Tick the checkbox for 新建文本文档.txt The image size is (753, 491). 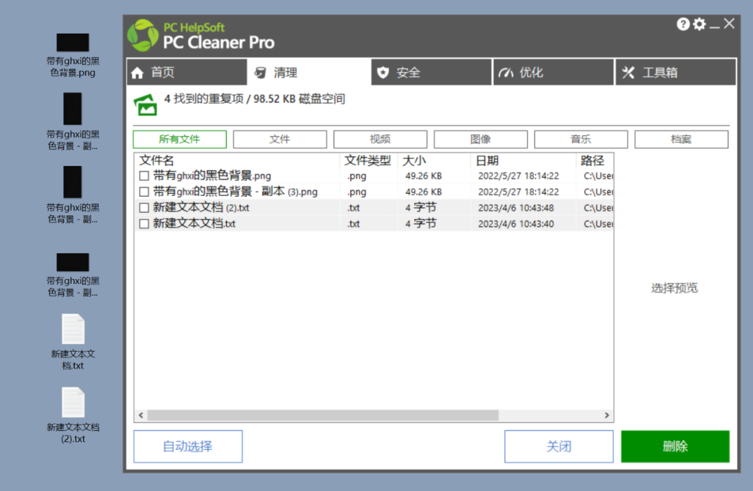(144, 223)
